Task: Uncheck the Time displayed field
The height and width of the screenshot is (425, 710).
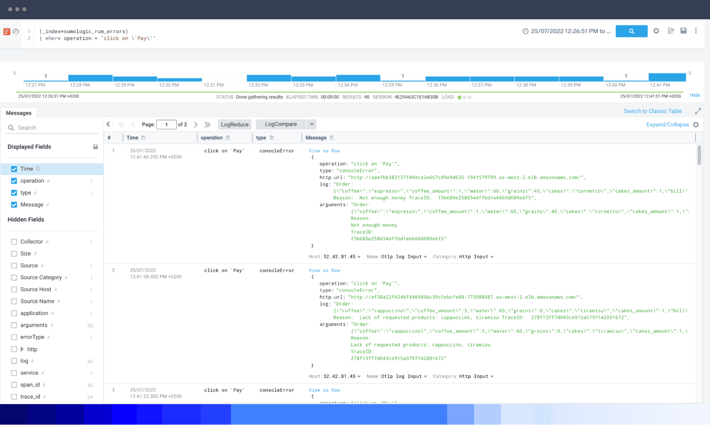Action: (x=14, y=169)
